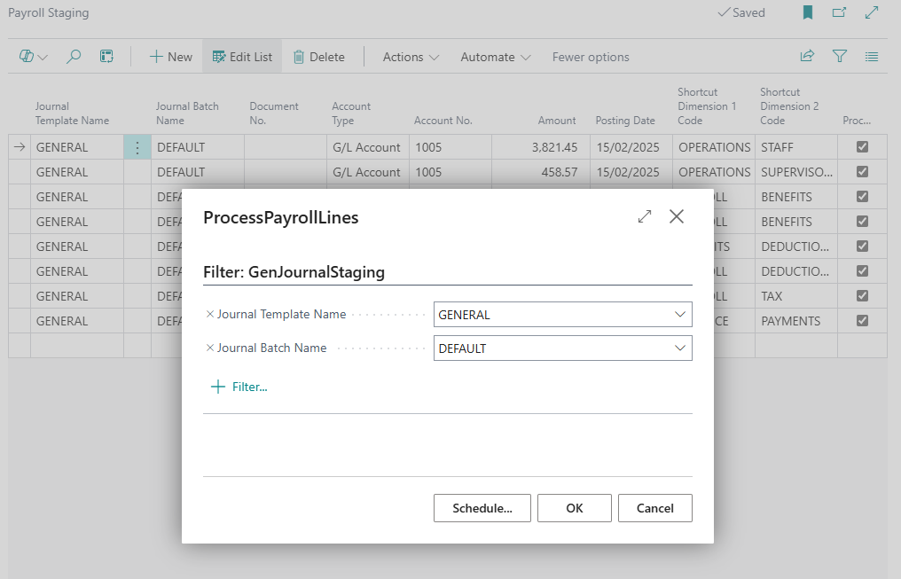Screen dimensions: 901x579
Task: Click Document No. column header
Action: tap(273, 113)
